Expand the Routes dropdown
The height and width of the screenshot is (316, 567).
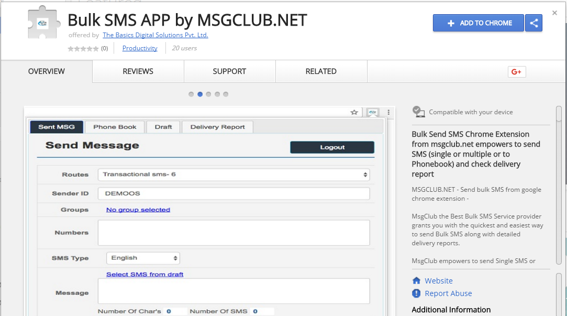(x=234, y=175)
